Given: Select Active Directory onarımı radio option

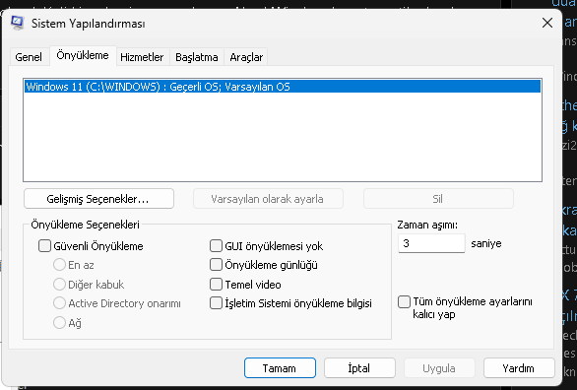Looking at the screenshot, I should [59, 303].
